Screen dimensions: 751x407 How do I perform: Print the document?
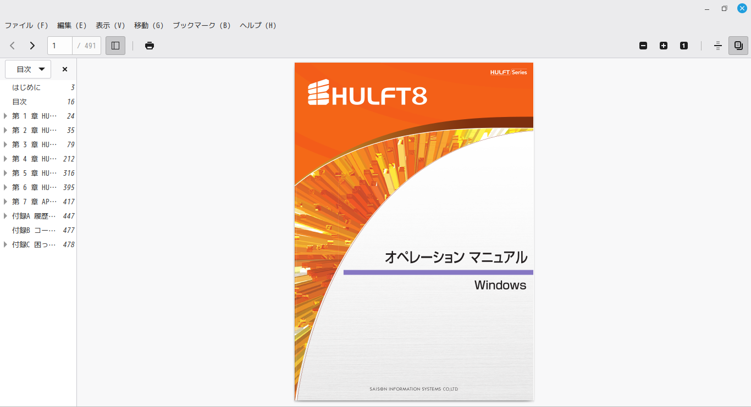tap(150, 46)
